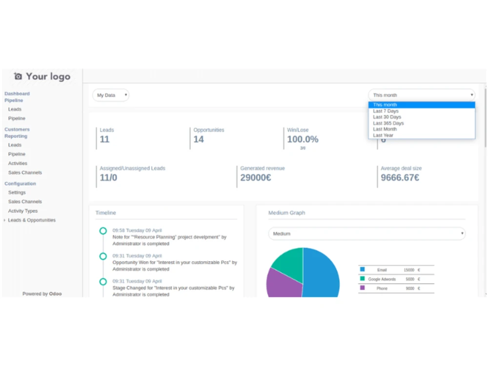Click the Stage Changed entry's timeline circle marker

tap(103, 282)
